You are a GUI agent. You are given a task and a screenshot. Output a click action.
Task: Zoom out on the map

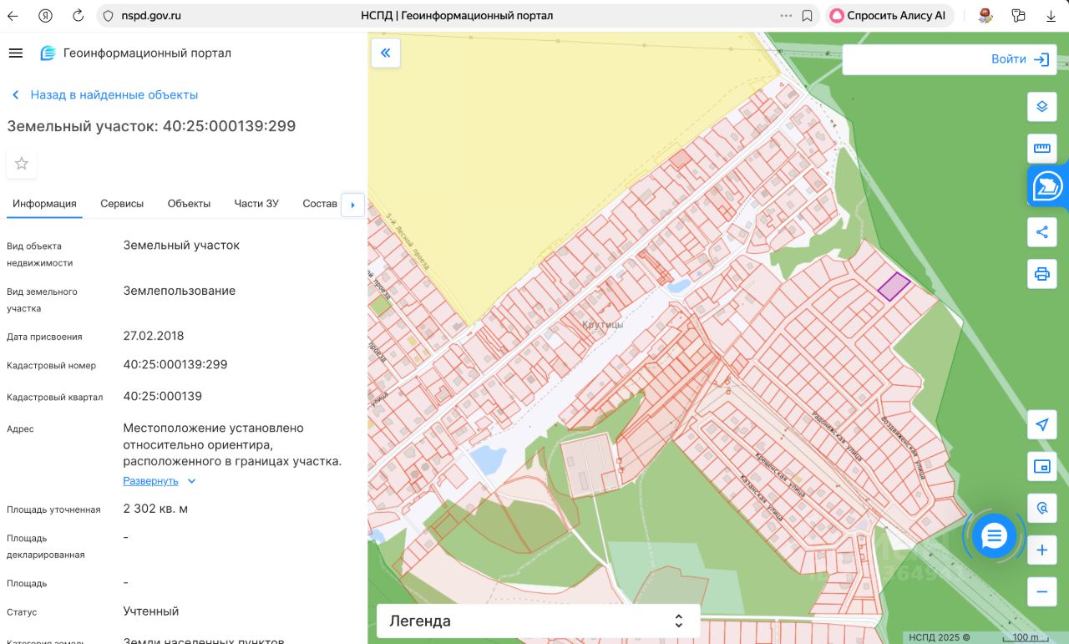tap(1041, 592)
